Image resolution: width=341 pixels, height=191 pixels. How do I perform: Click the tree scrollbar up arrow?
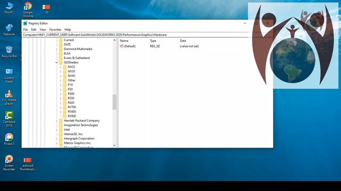pyautogui.click(x=115, y=40)
